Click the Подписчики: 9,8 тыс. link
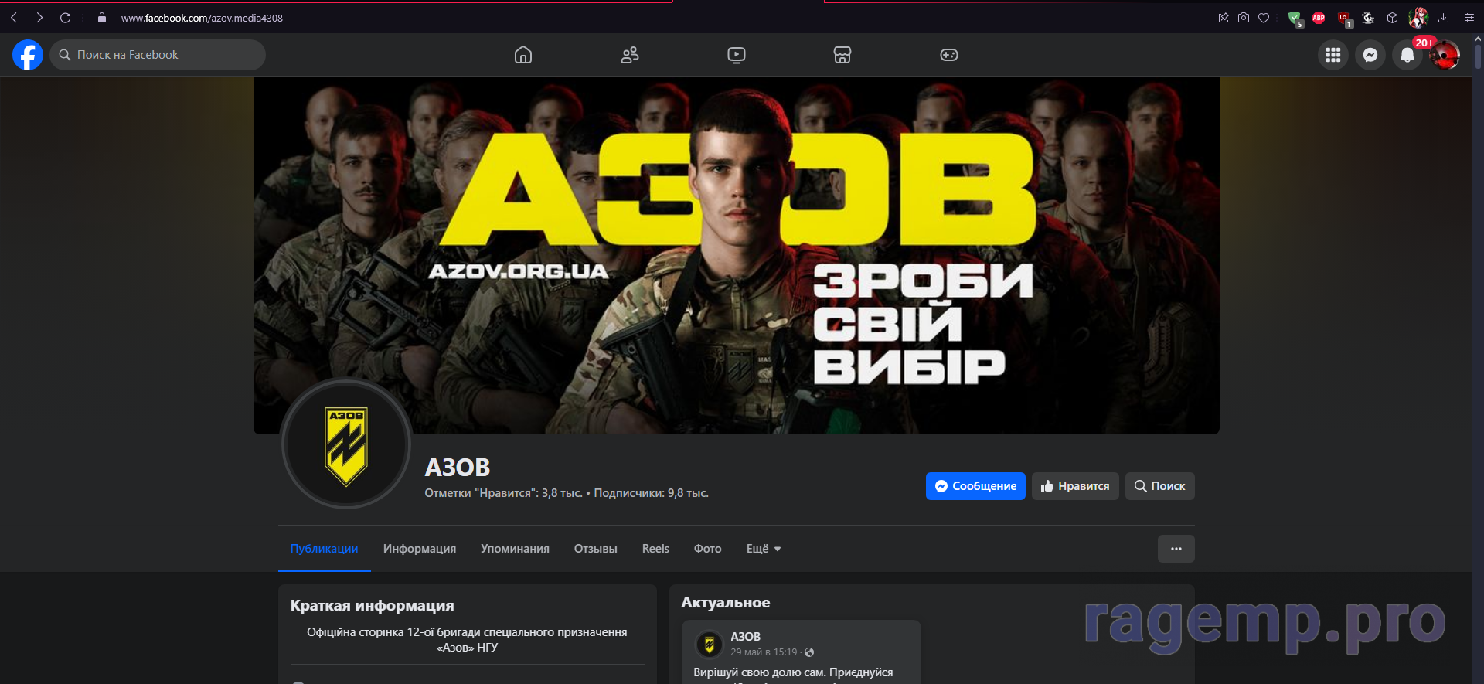 coord(651,493)
